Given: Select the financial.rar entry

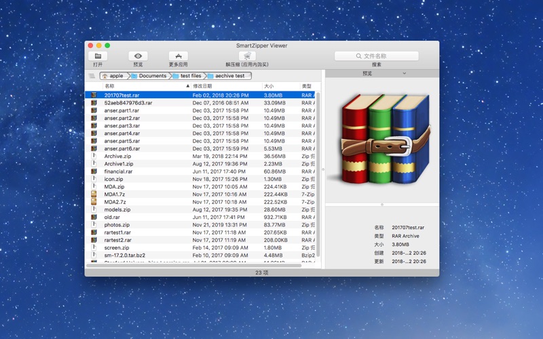Looking at the screenshot, I should tap(118, 172).
